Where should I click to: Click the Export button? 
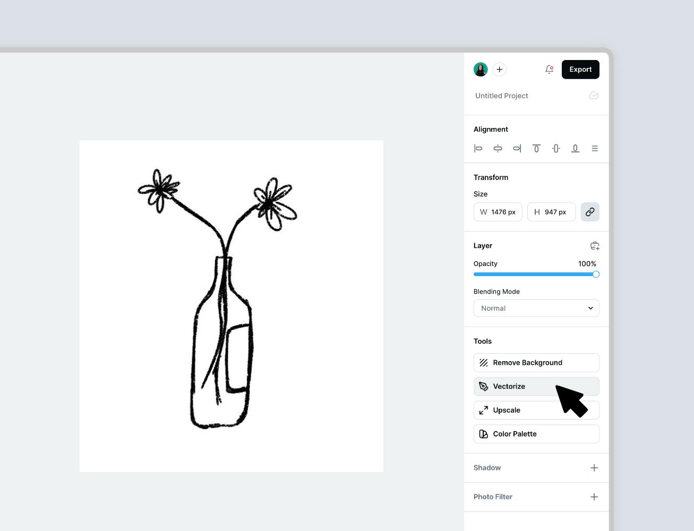point(580,69)
